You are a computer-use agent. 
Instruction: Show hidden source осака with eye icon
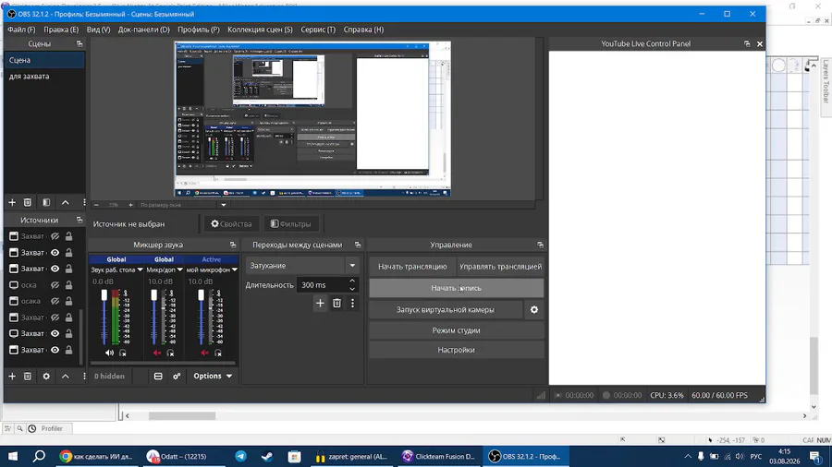pyautogui.click(x=55, y=301)
